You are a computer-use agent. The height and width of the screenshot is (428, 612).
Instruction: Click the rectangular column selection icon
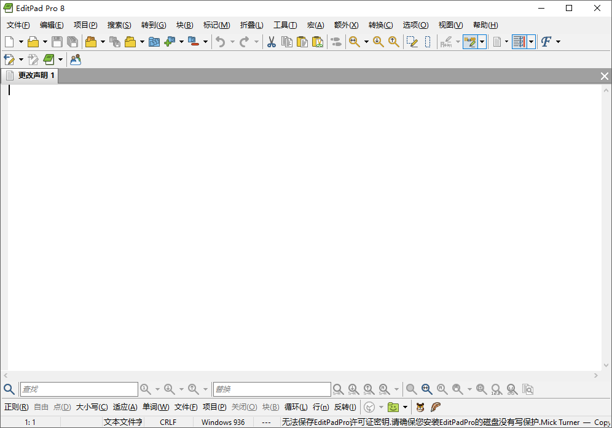coord(428,42)
